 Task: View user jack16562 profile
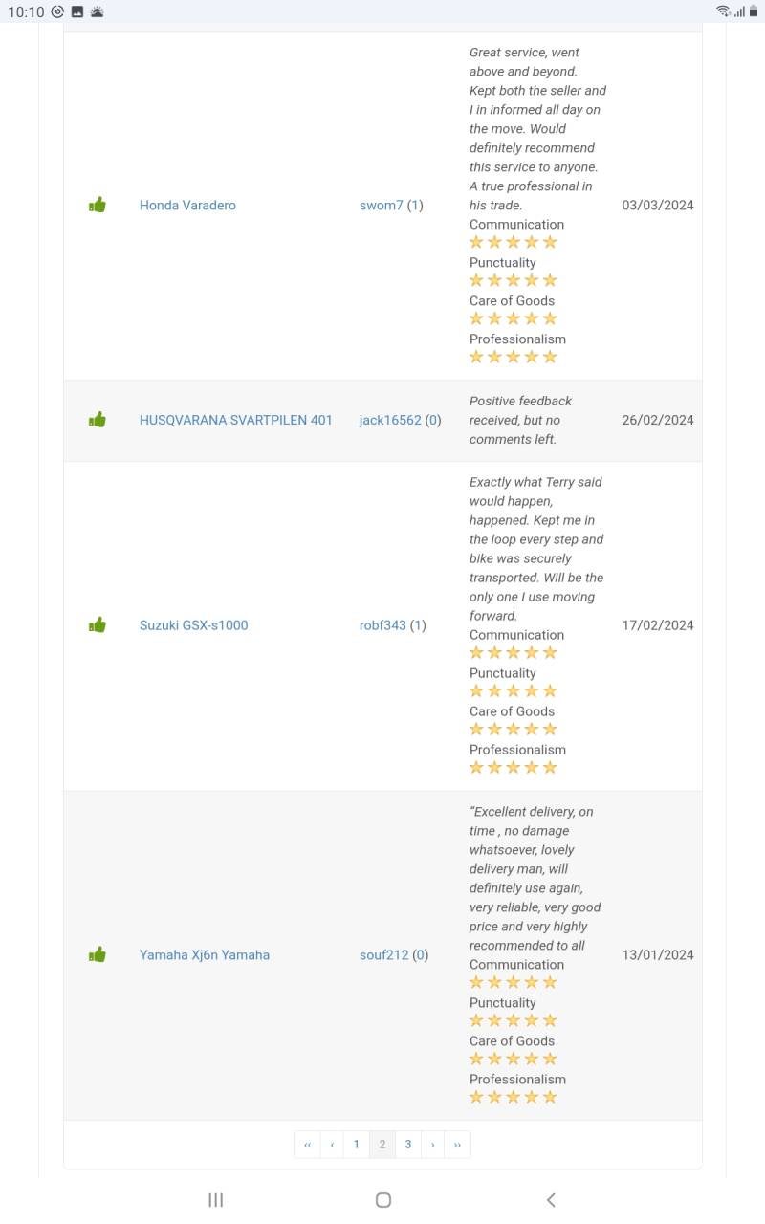(390, 420)
